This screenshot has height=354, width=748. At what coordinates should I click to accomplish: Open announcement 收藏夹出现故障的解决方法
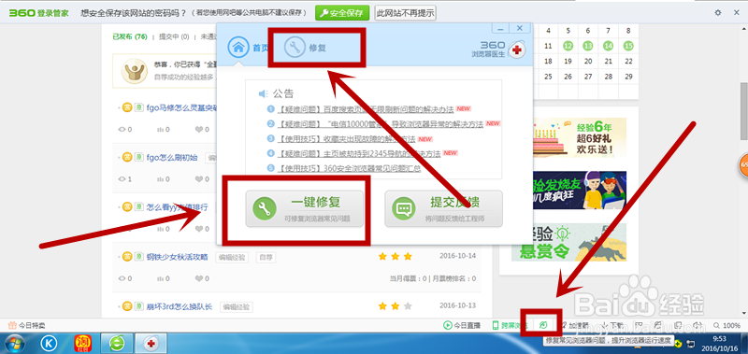point(346,139)
